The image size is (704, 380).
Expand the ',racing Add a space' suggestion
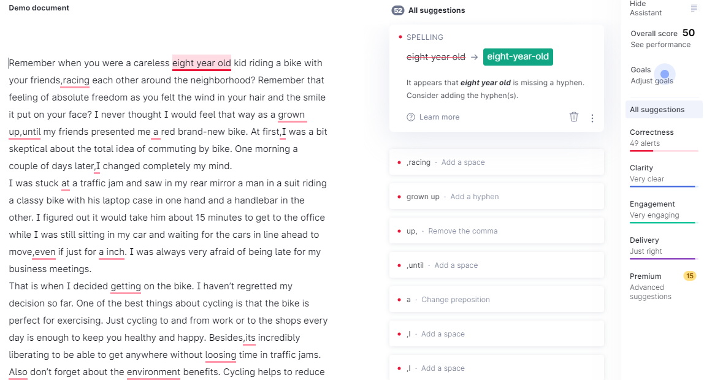(496, 162)
